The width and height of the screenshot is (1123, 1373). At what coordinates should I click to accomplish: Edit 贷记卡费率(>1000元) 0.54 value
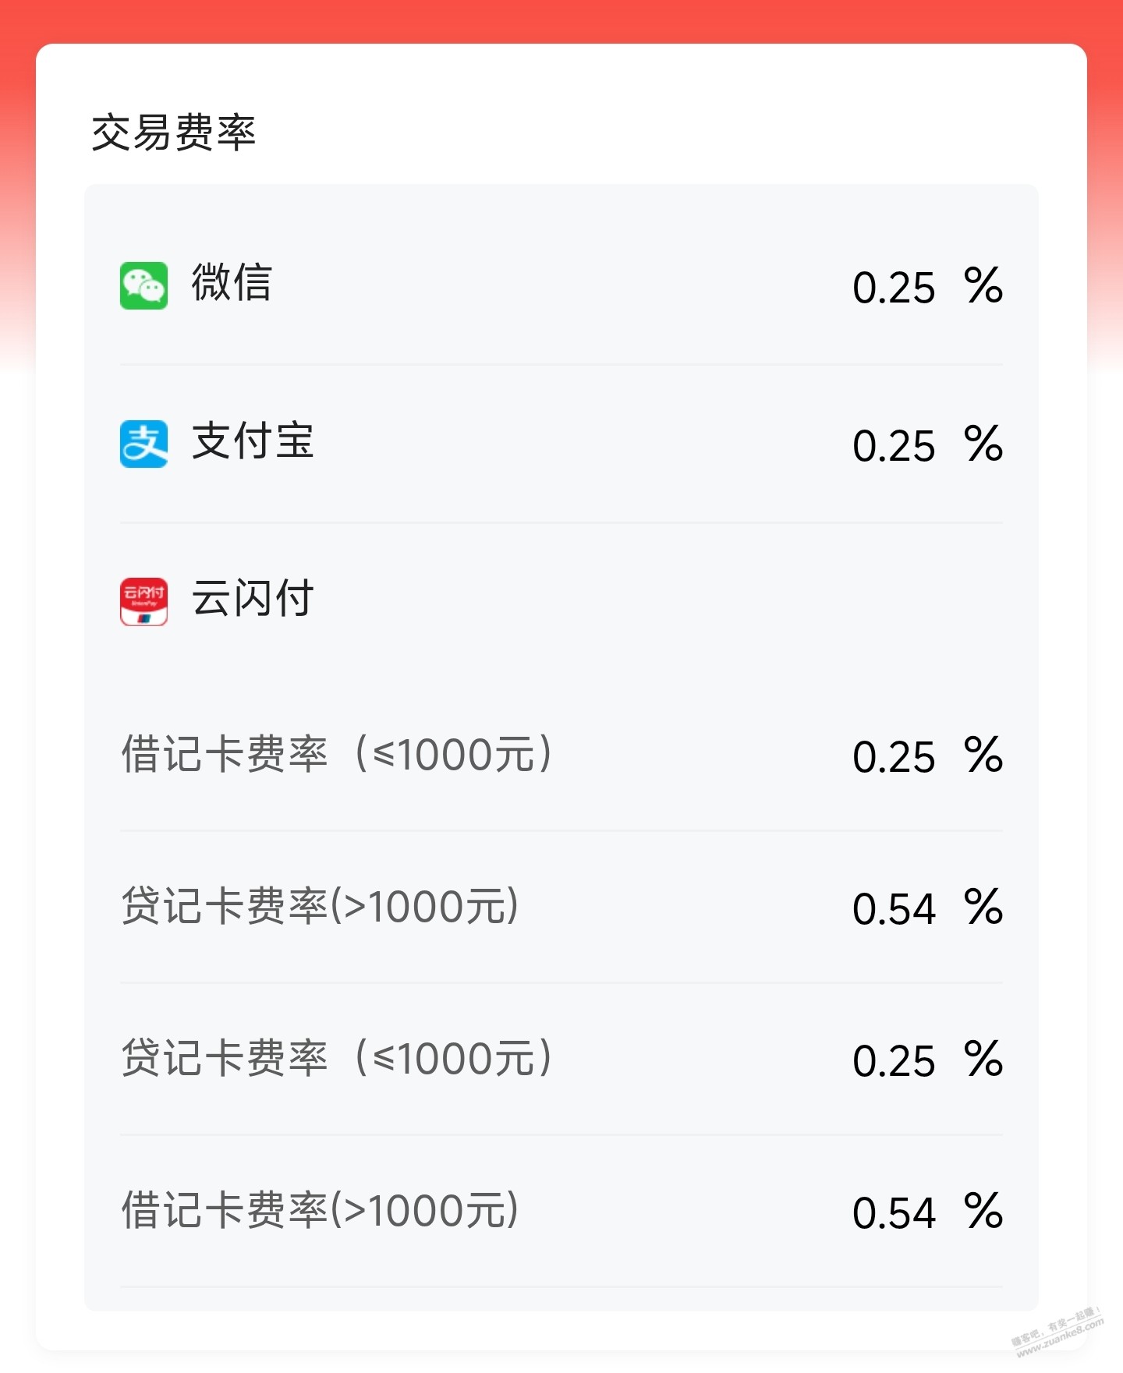point(894,909)
